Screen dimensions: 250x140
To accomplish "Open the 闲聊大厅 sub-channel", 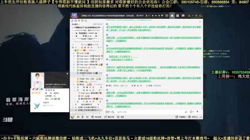I will [89, 87].
